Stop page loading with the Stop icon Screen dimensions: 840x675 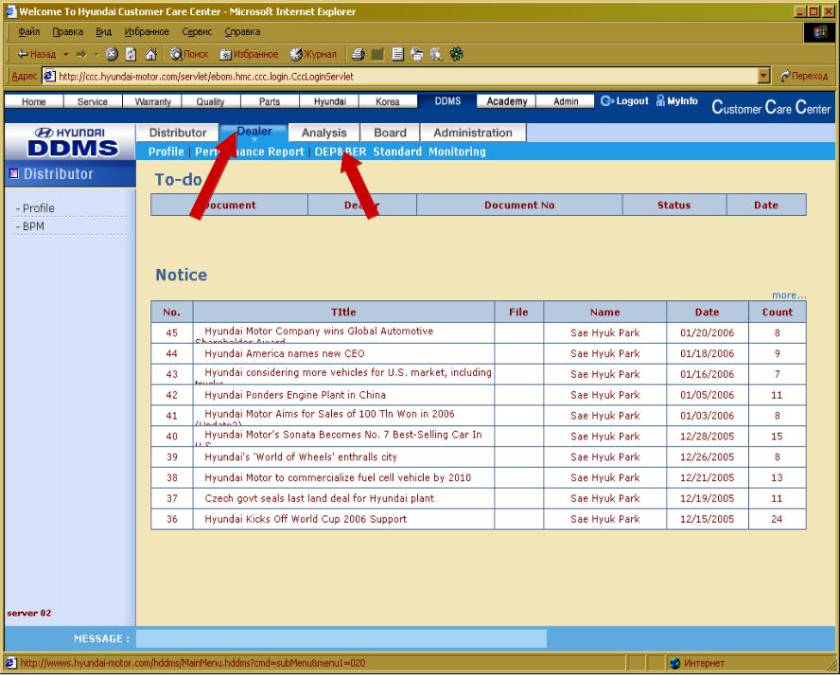click(112, 54)
